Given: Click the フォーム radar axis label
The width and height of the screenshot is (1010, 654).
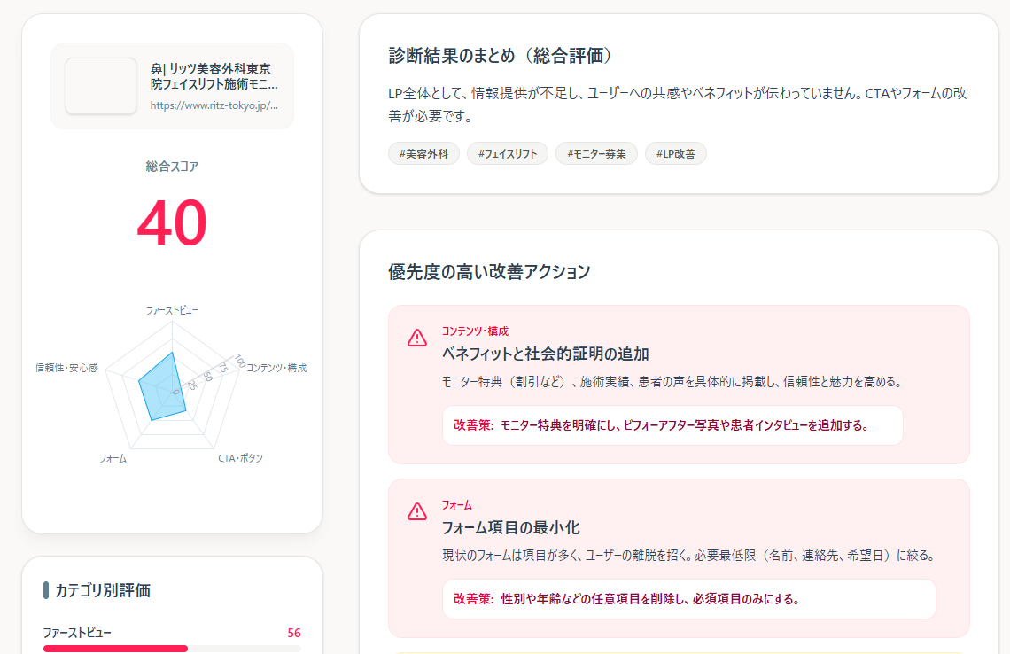Looking at the screenshot, I should [x=113, y=458].
